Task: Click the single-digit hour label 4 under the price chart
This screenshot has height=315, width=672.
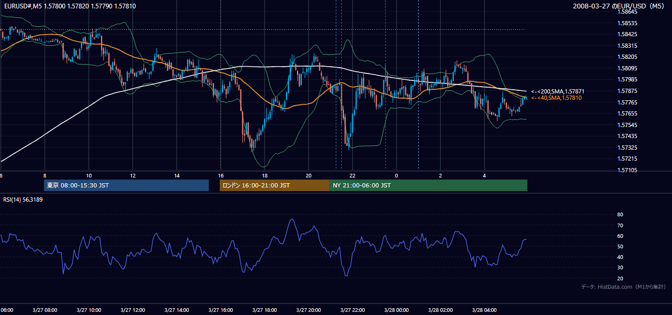Action: point(485,176)
